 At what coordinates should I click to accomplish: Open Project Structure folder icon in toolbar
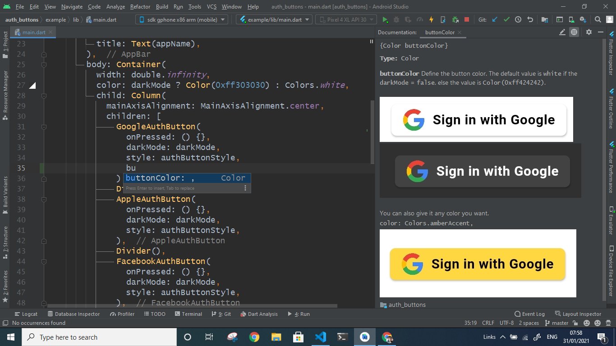click(545, 20)
